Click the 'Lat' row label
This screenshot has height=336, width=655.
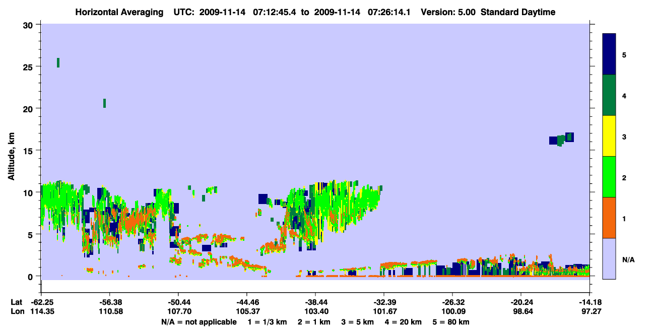coord(16,302)
